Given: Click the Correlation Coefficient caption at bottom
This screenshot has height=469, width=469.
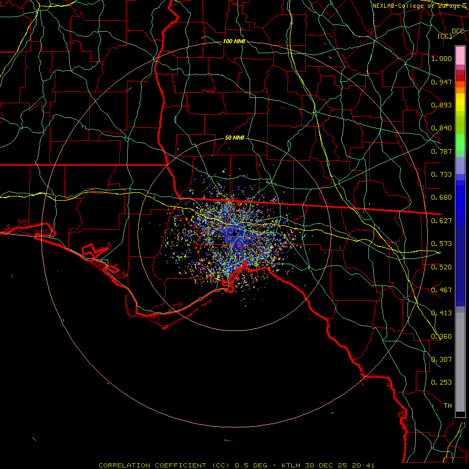Looking at the screenshot, I should pyautogui.click(x=236, y=465).
